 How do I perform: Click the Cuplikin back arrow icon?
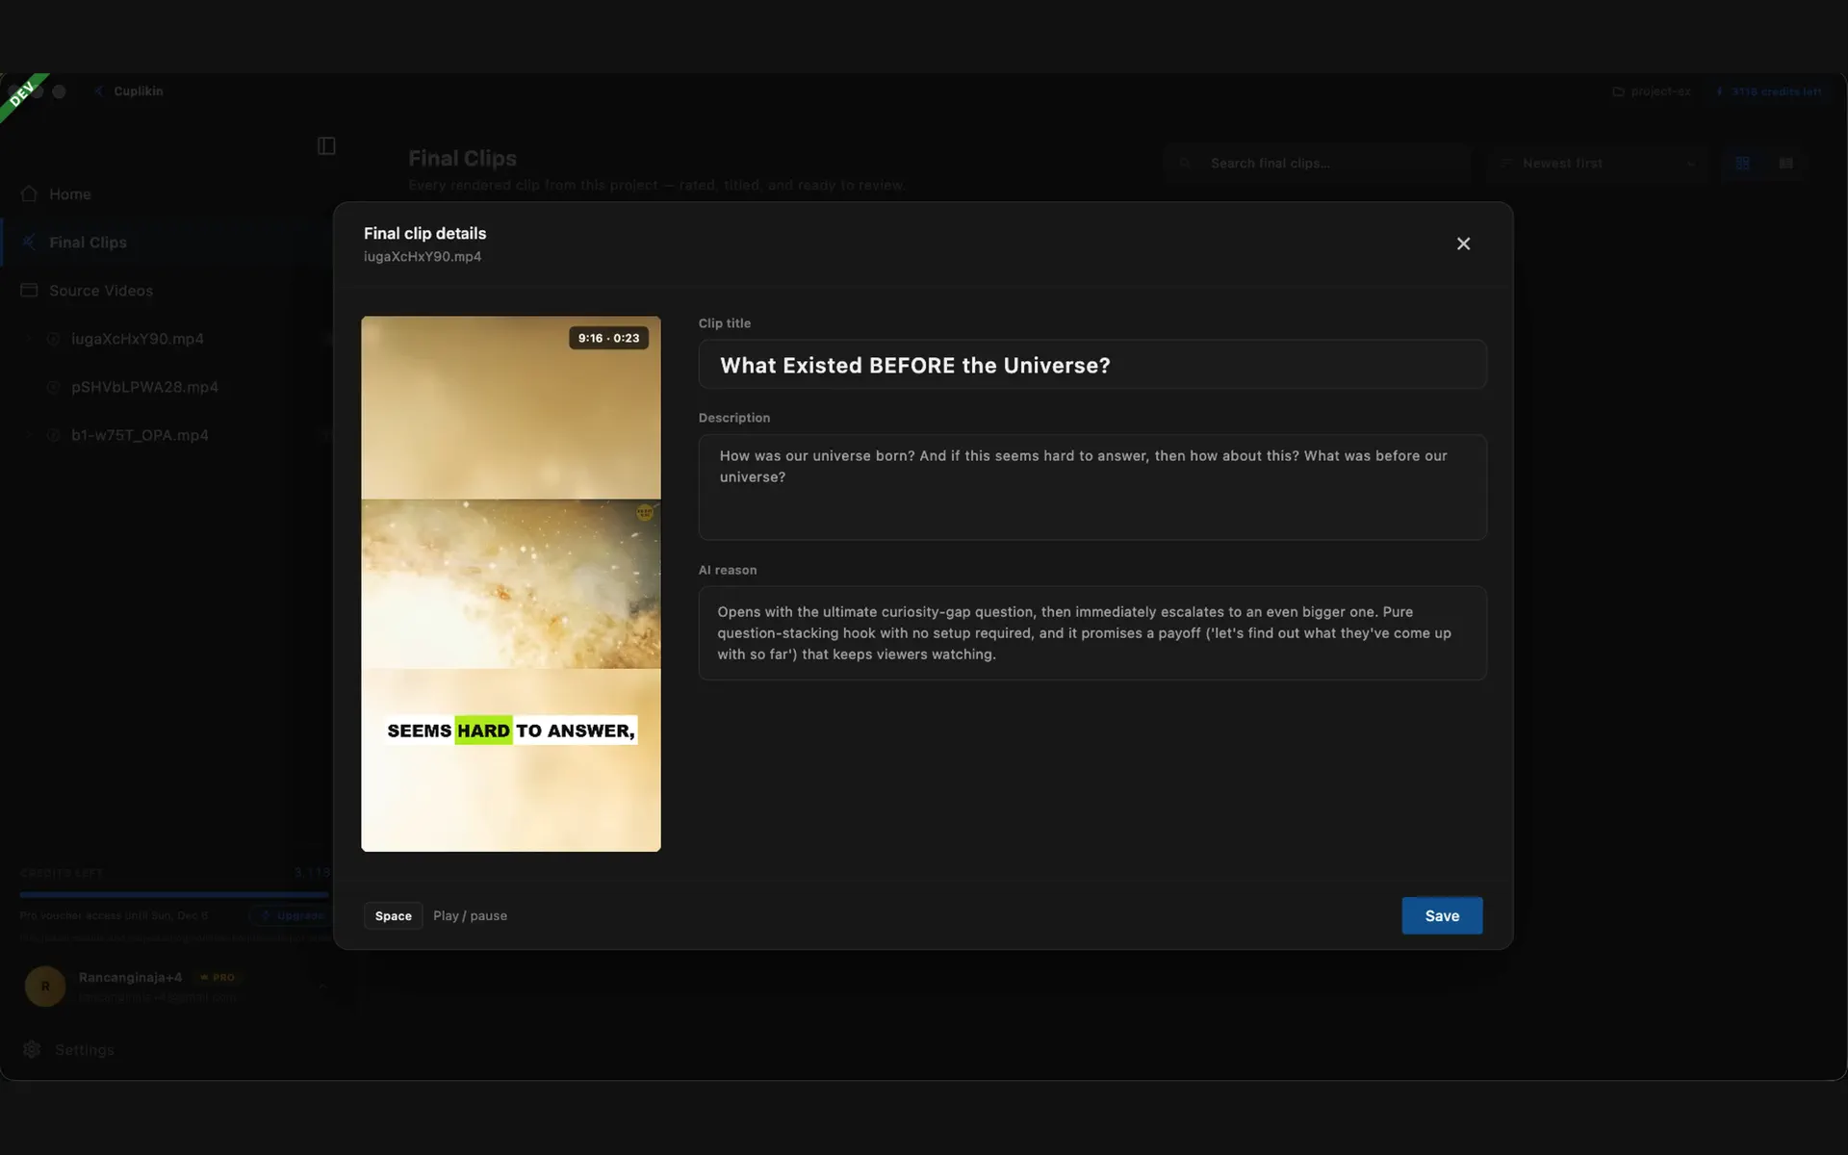(x=99, y=90)
